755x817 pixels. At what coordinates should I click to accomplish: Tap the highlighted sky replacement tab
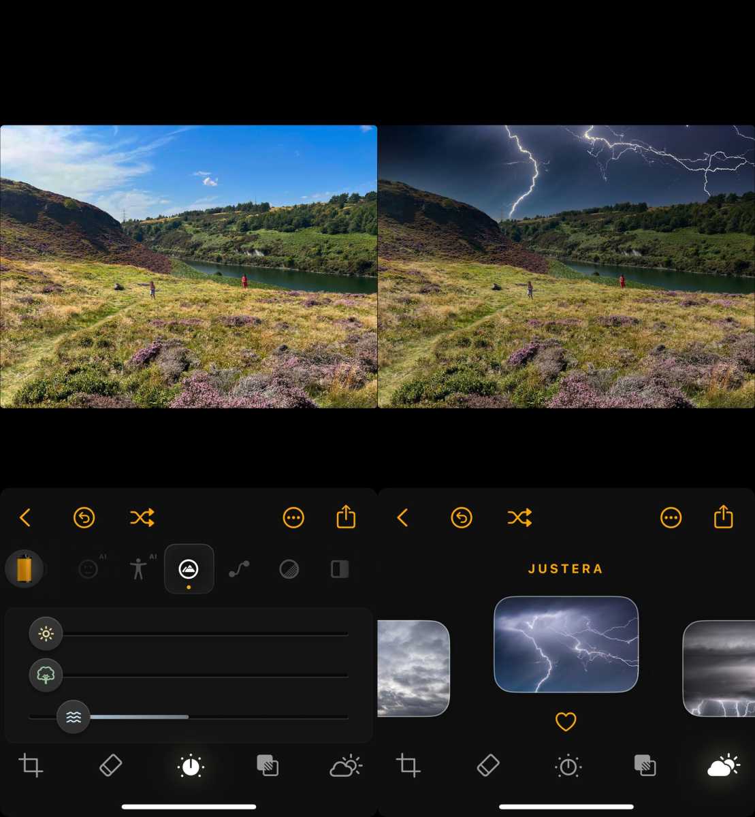coord(724,766)
